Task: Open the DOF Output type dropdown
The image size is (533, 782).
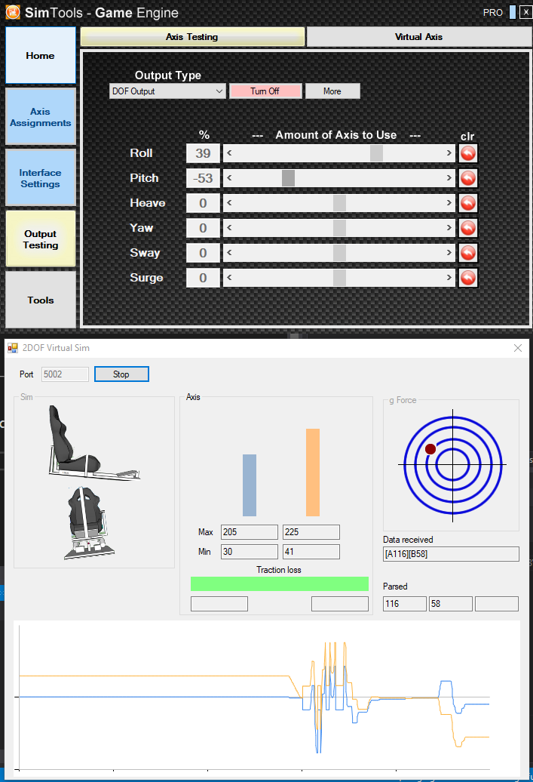Action: coord(167,91)
